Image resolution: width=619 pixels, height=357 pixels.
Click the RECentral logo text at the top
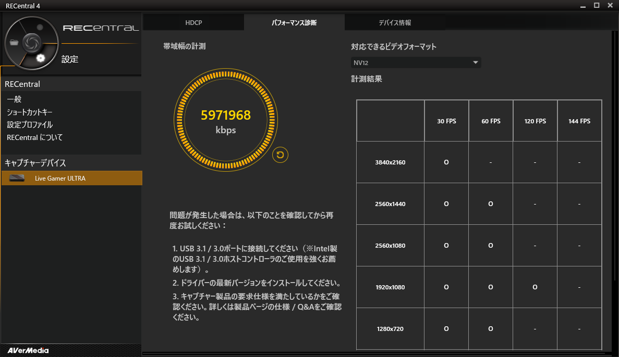pos(101,28)
